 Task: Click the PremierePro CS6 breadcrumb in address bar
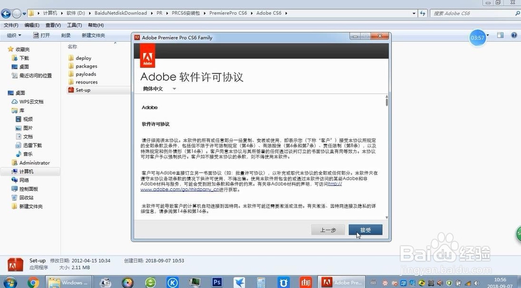228,13
